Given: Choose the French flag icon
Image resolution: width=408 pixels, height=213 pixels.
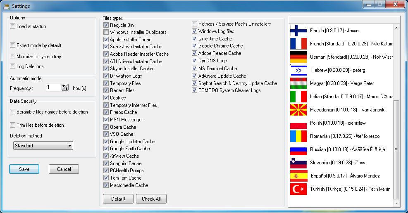Looking at the screenshot, I should point(298,44).
